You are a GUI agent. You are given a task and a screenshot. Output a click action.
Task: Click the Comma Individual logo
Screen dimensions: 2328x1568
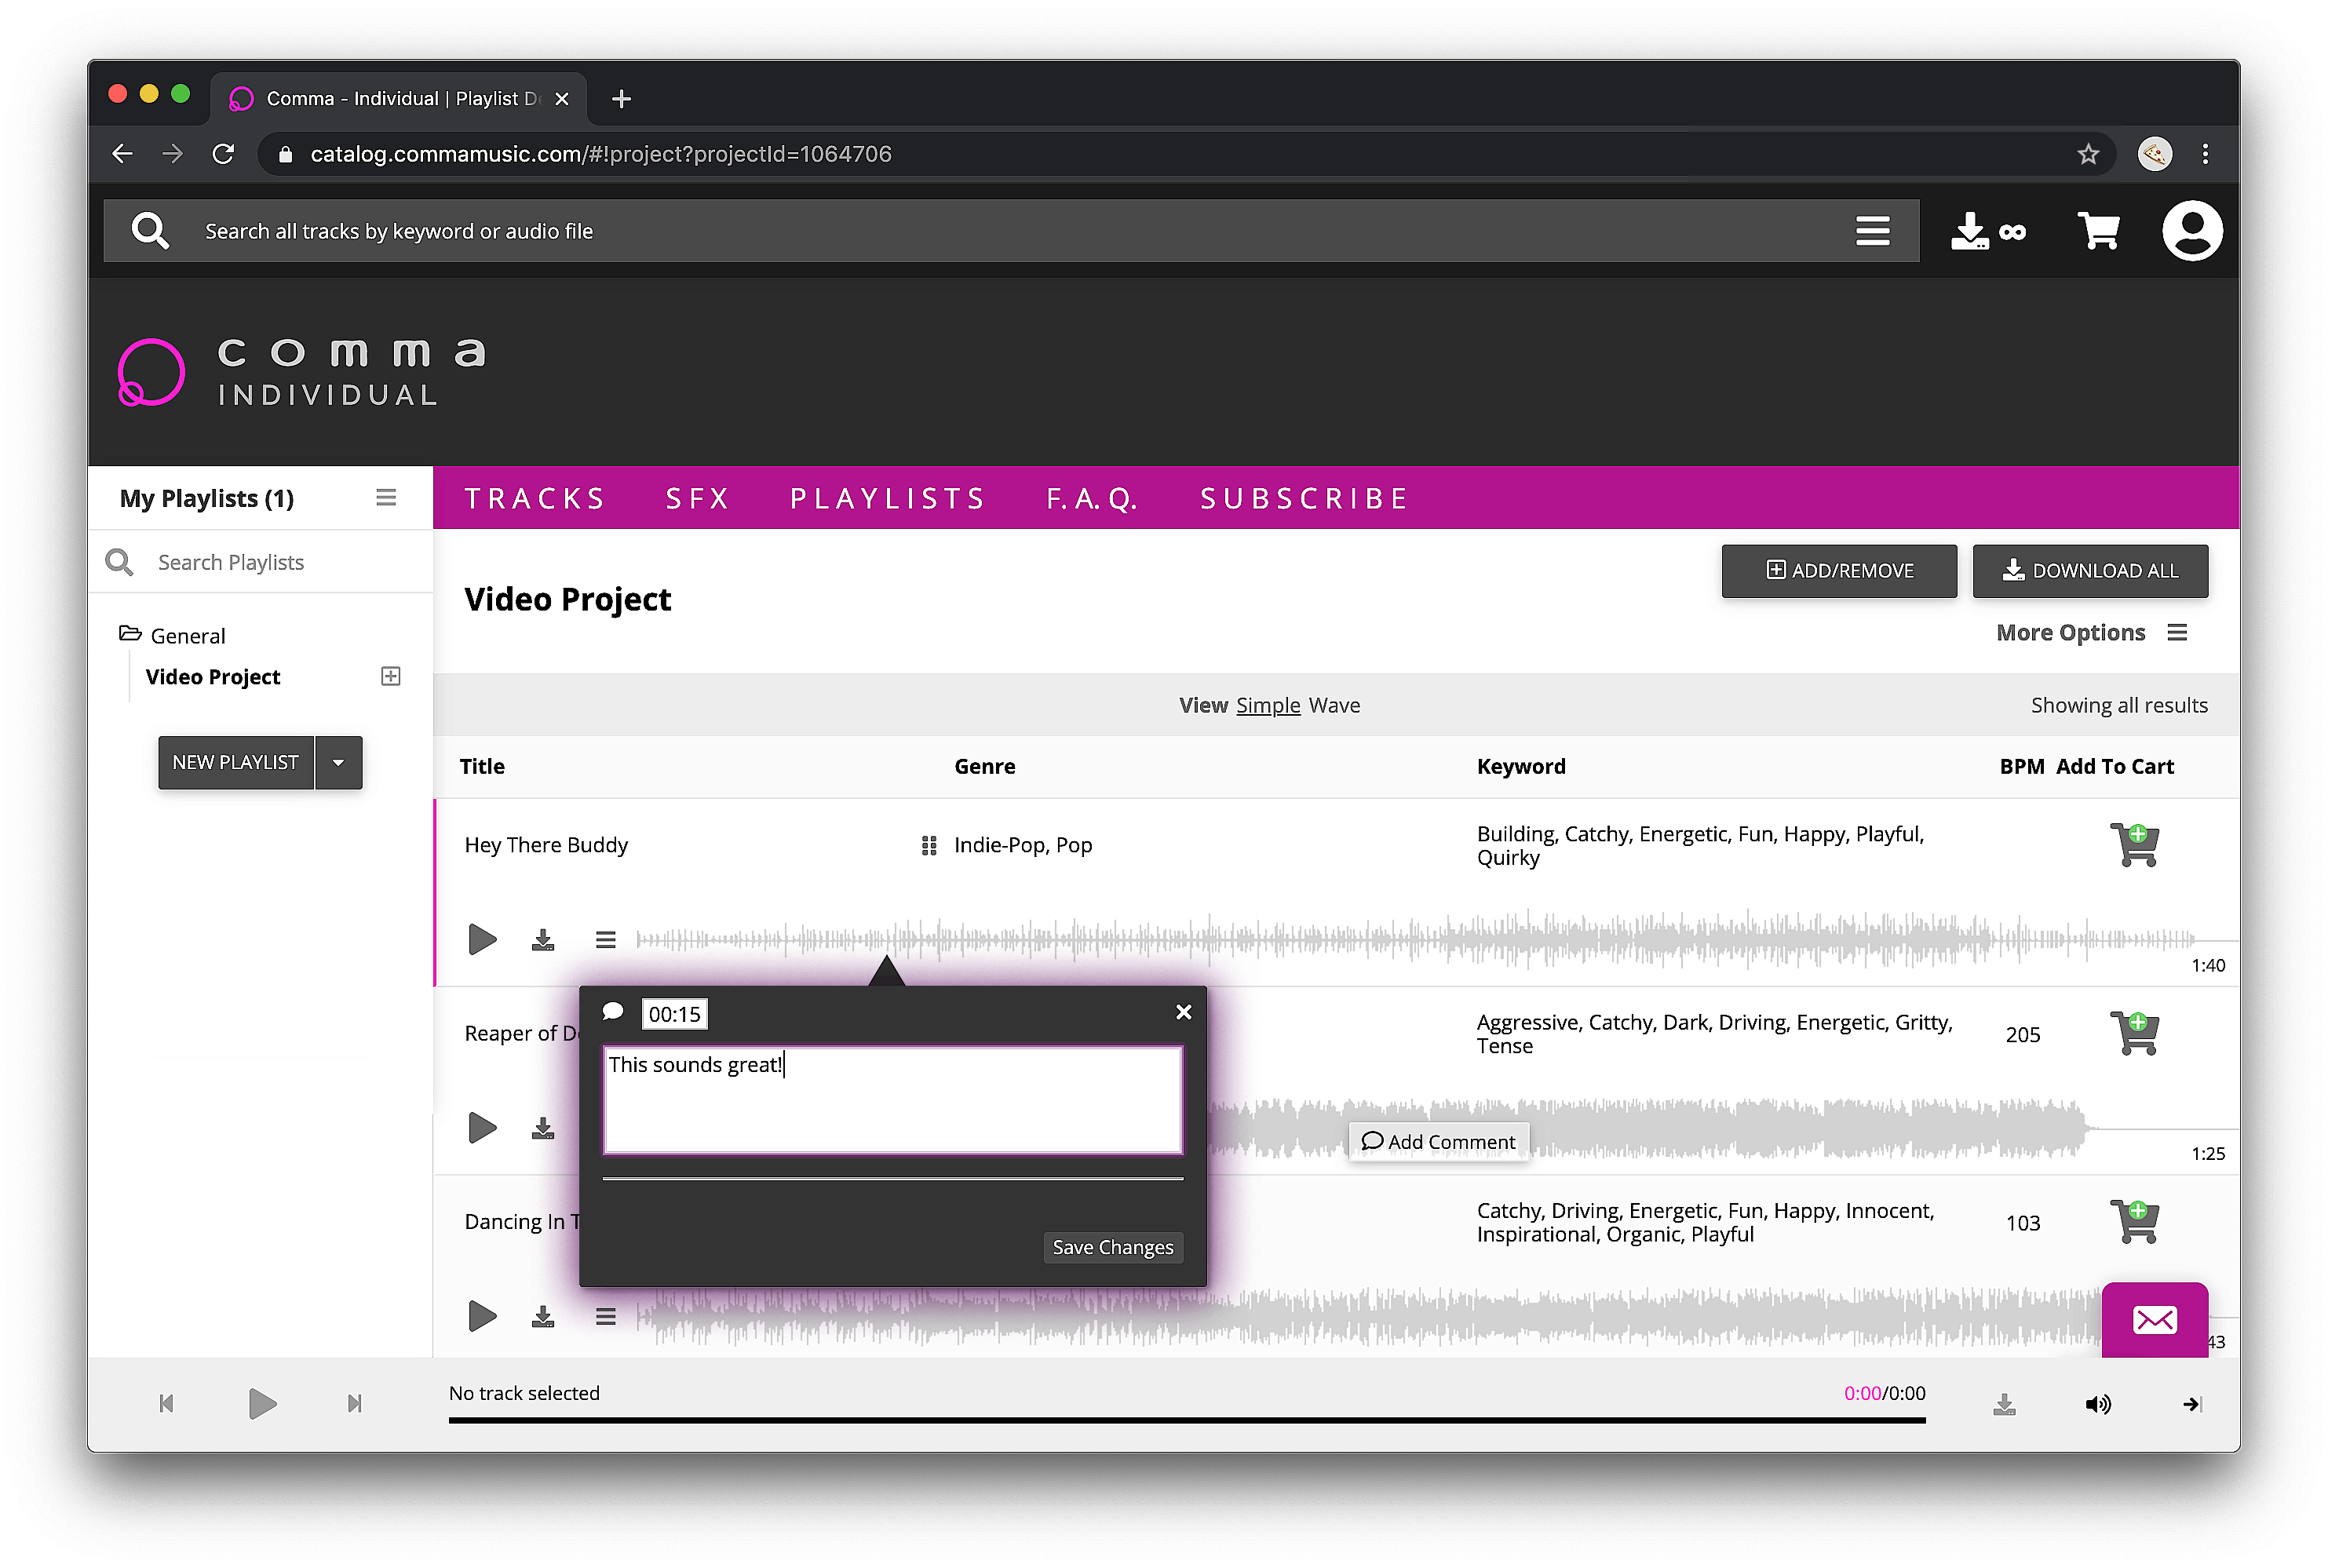click(301, 372)
